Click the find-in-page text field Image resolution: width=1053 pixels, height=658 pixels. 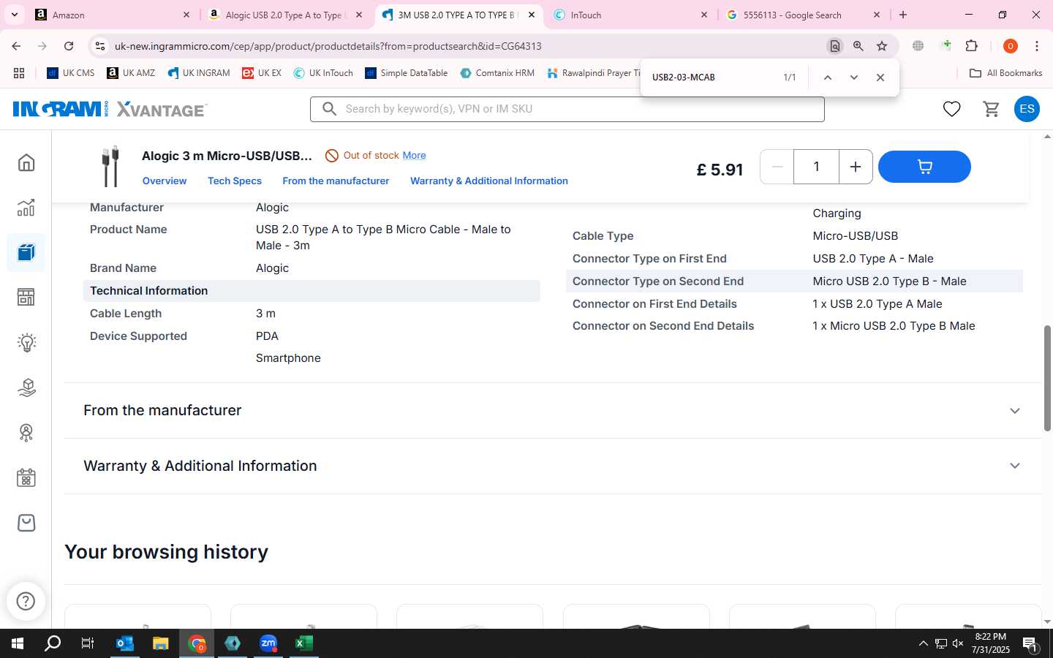[709, 77]
